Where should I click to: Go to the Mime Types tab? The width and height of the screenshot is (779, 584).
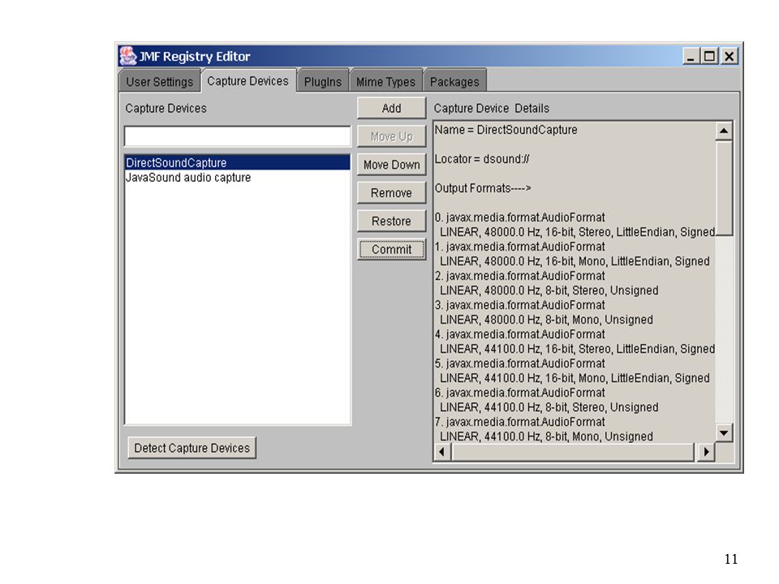pyautogui.click(x=385, y=81)
